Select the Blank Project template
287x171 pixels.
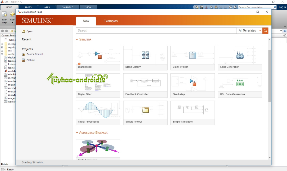193,58
